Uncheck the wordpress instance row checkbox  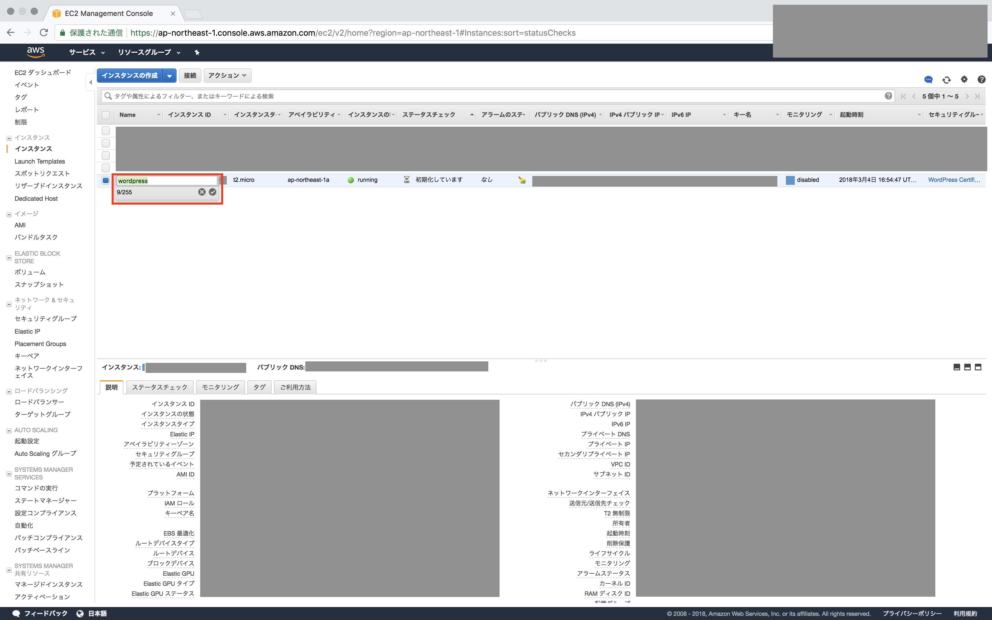[x=106, y=180]
